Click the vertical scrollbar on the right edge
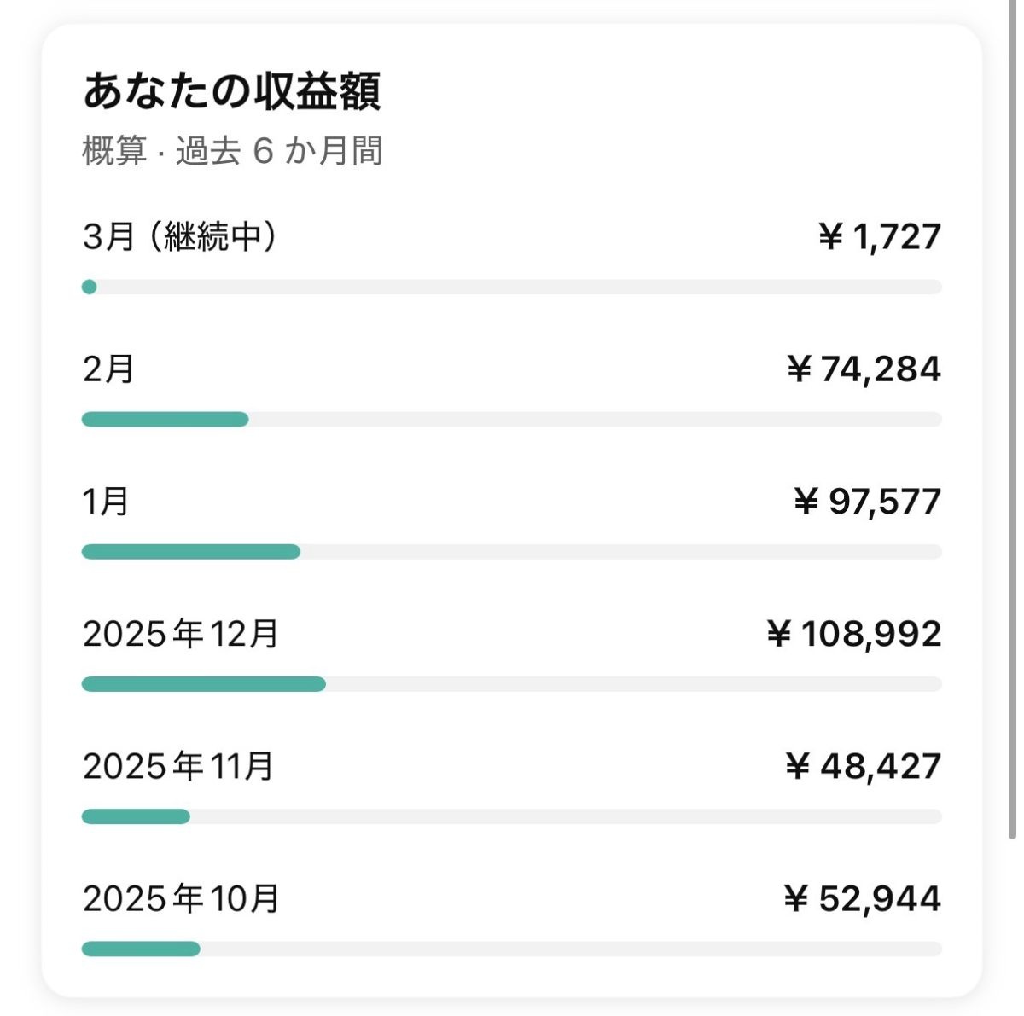This screenshot has height=1016, width=1024. [x=1012, y=427]
